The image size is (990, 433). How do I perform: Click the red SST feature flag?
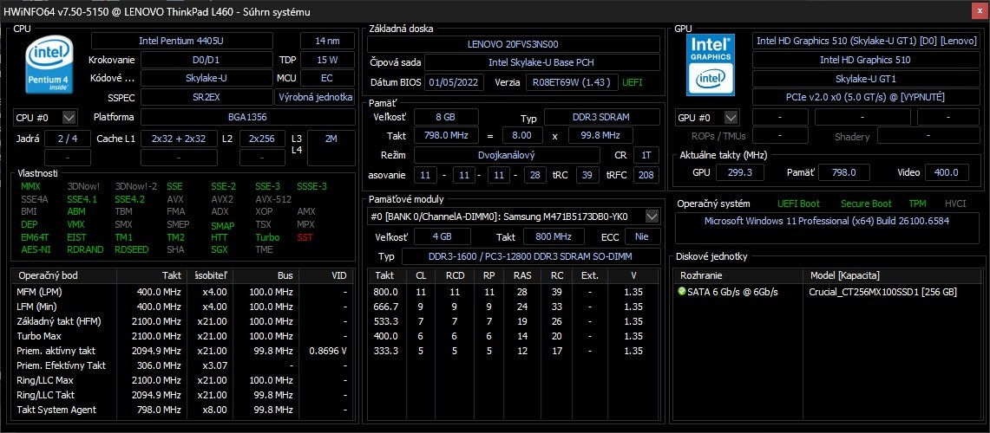[x=305, y=237]
